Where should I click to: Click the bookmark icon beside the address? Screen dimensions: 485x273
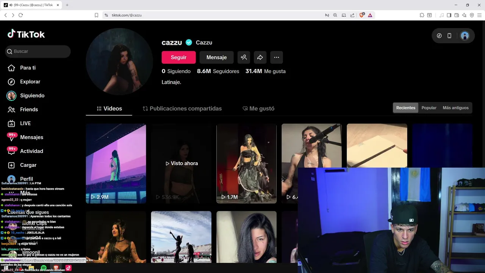(96, 15)
